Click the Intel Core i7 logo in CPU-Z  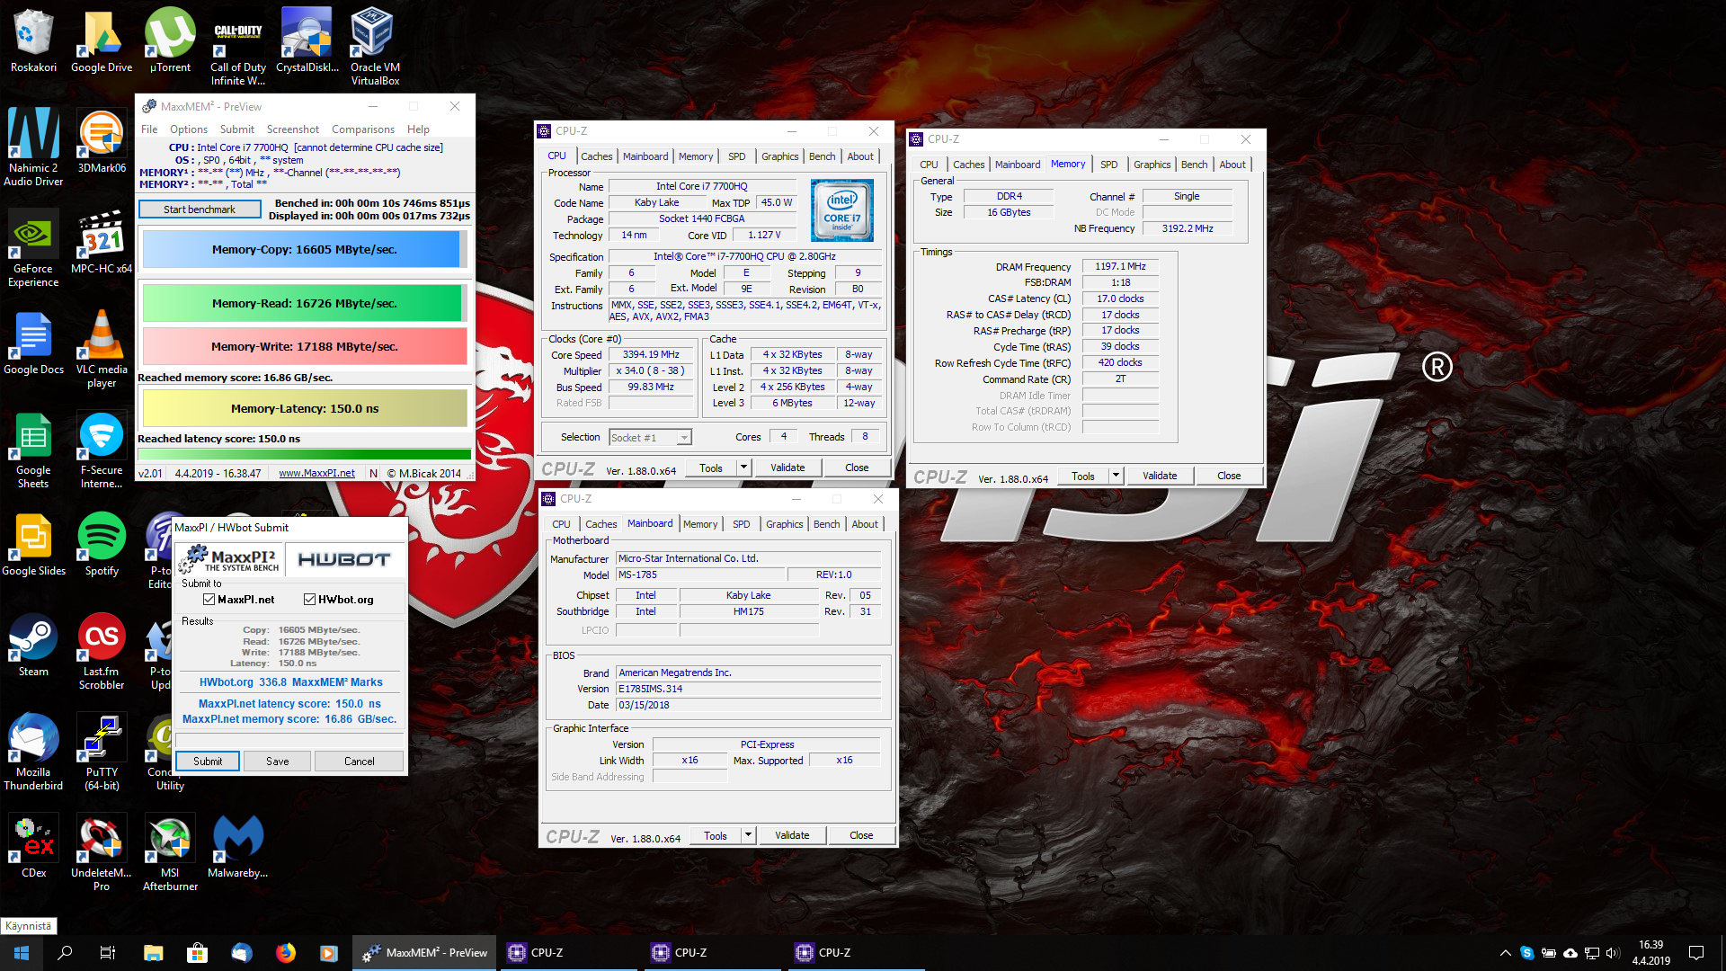point(842,210)
